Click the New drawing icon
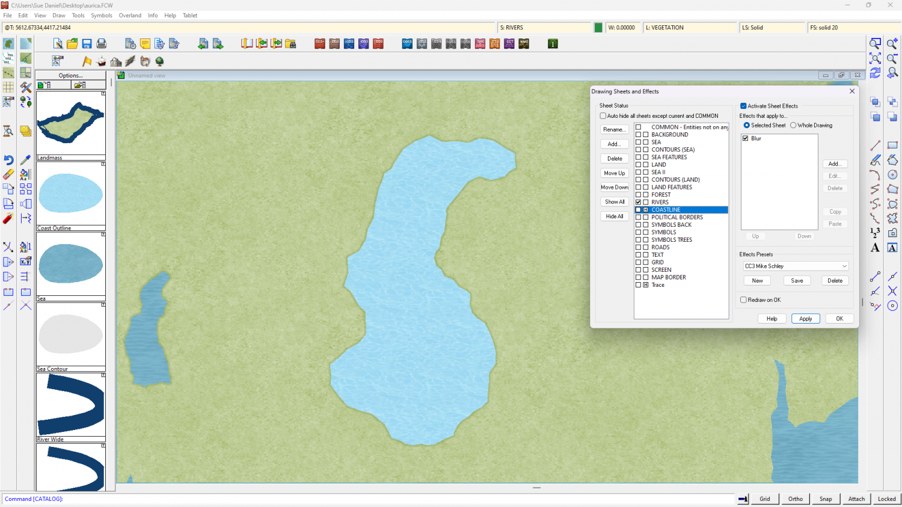The image size is (902, 507). click(x=58, y=43)
